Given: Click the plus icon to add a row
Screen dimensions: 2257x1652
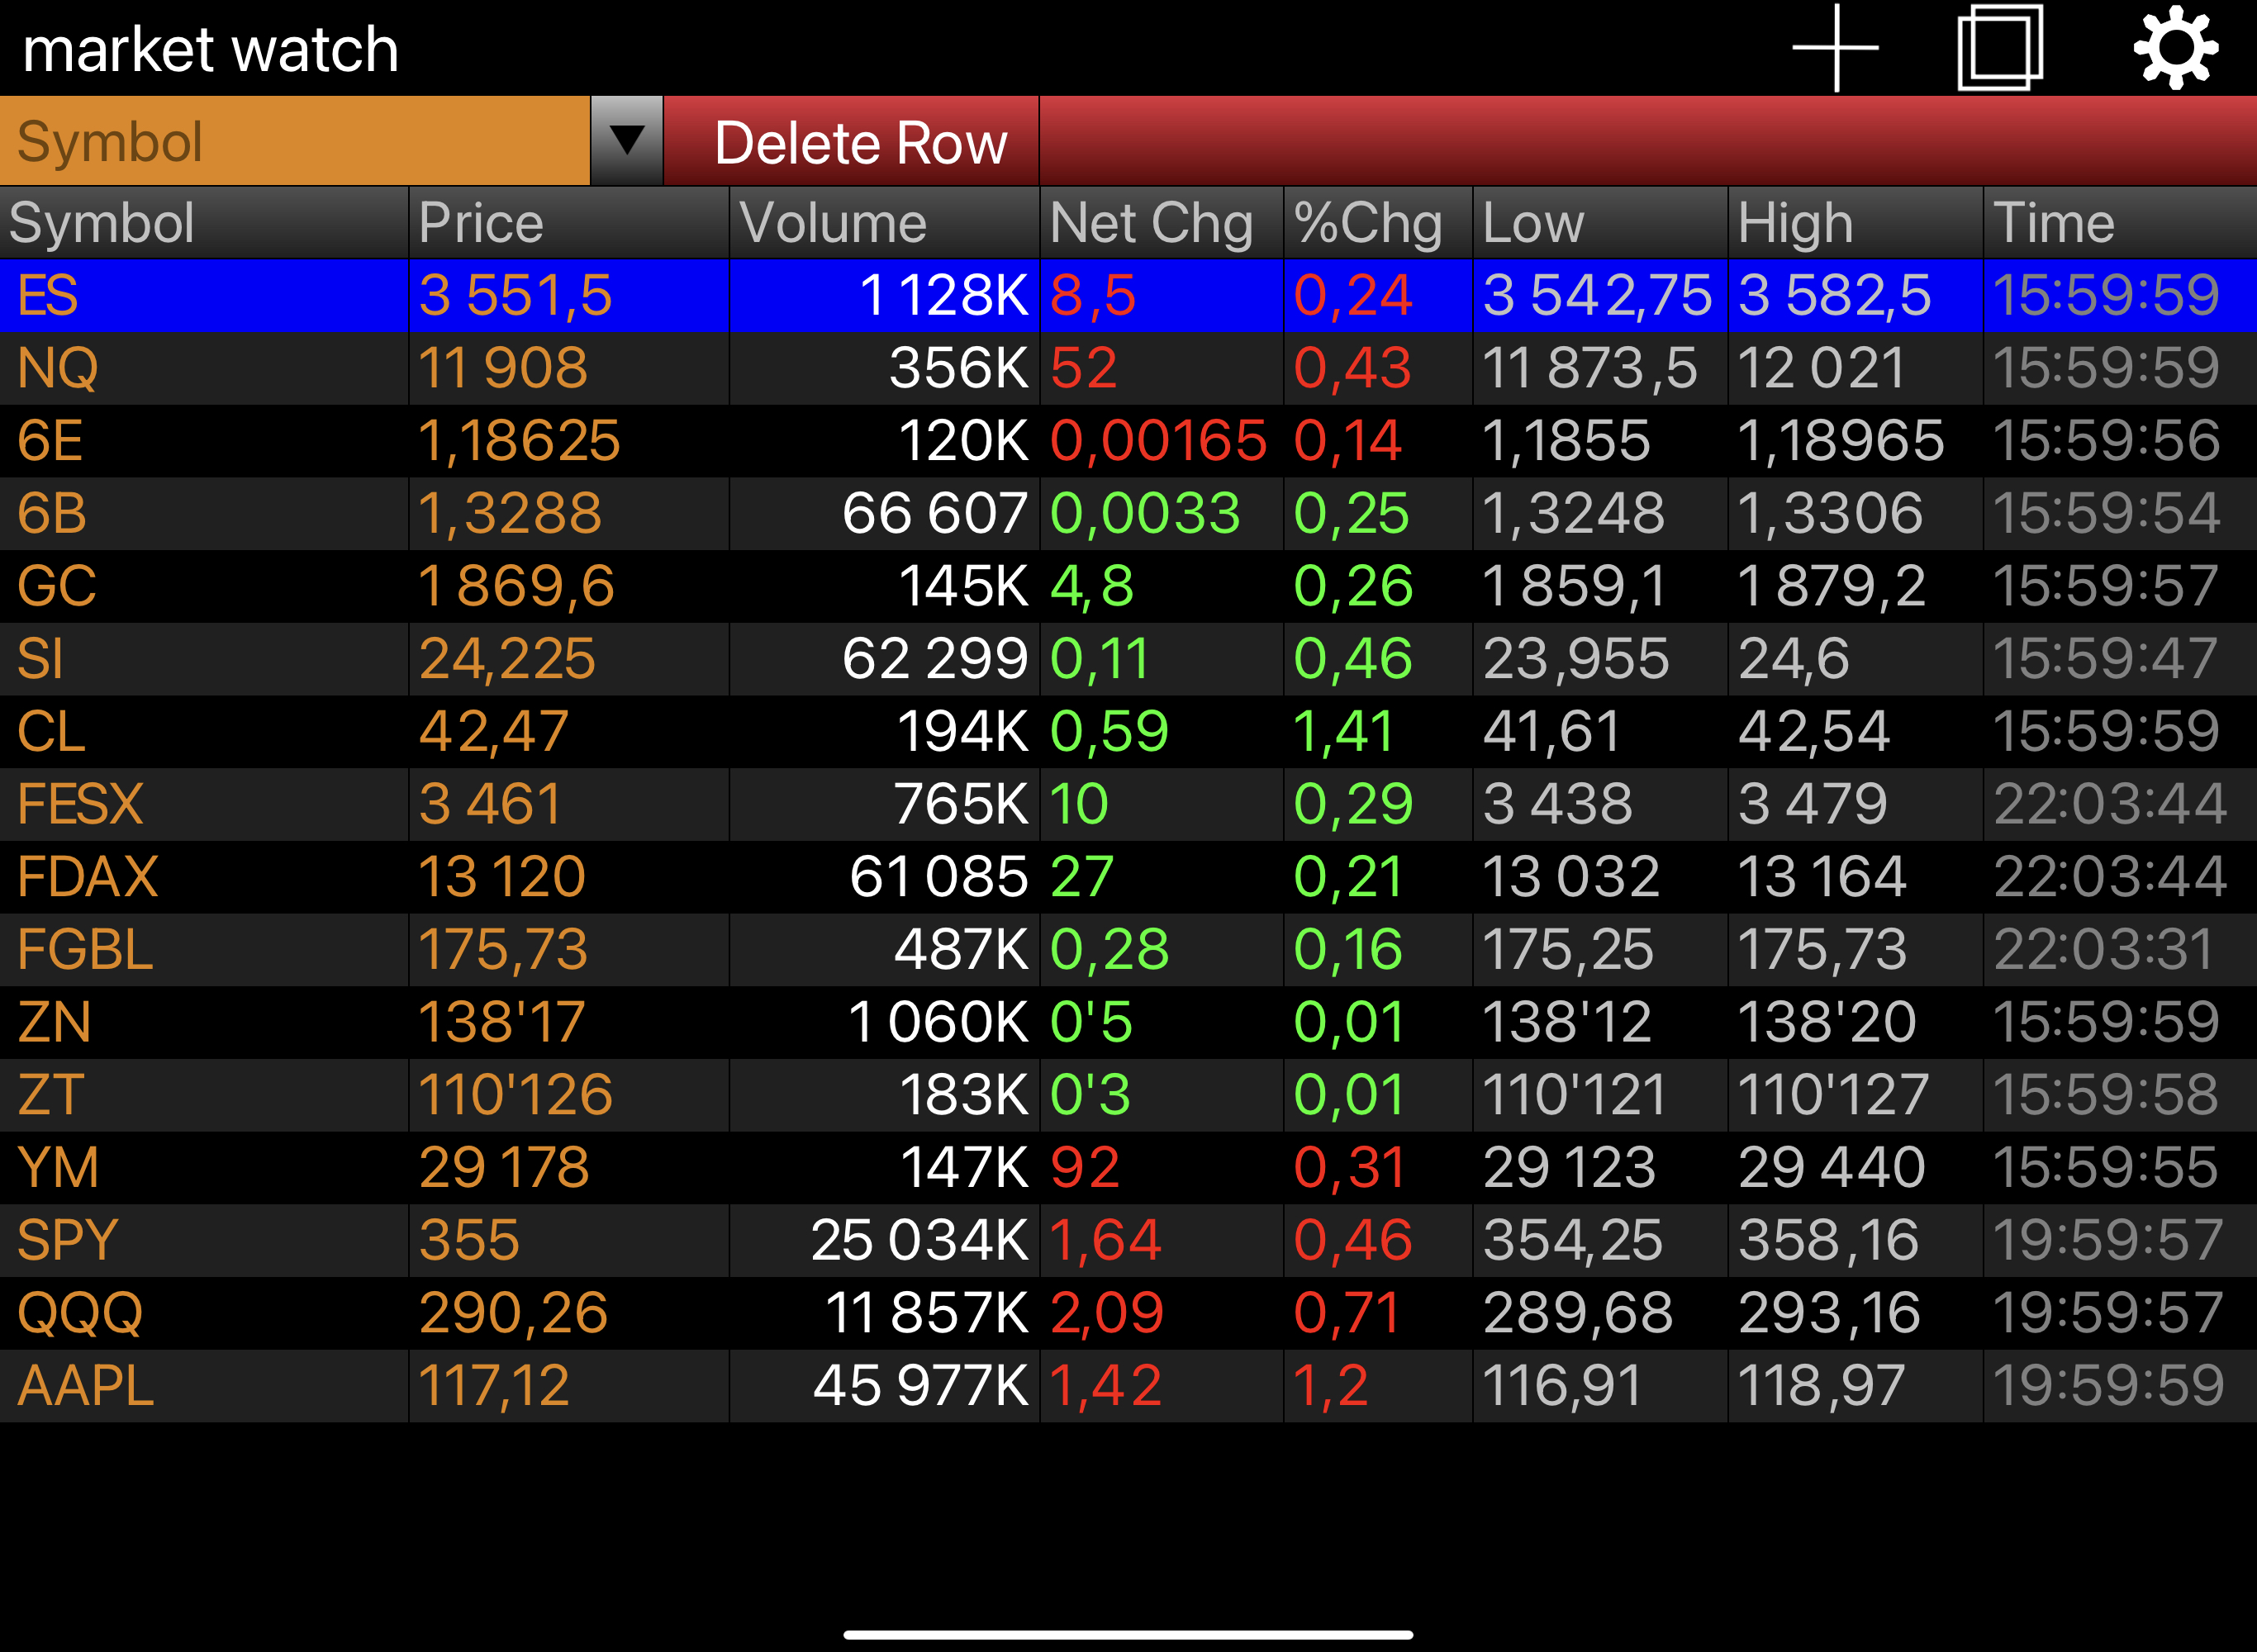Looking at the screenshot, I should (1835, 48).
